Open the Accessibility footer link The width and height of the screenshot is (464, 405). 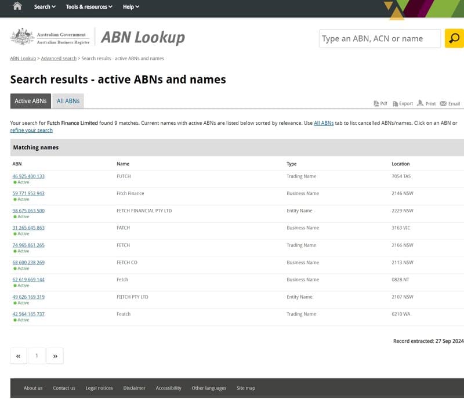(x=168, y=388)
